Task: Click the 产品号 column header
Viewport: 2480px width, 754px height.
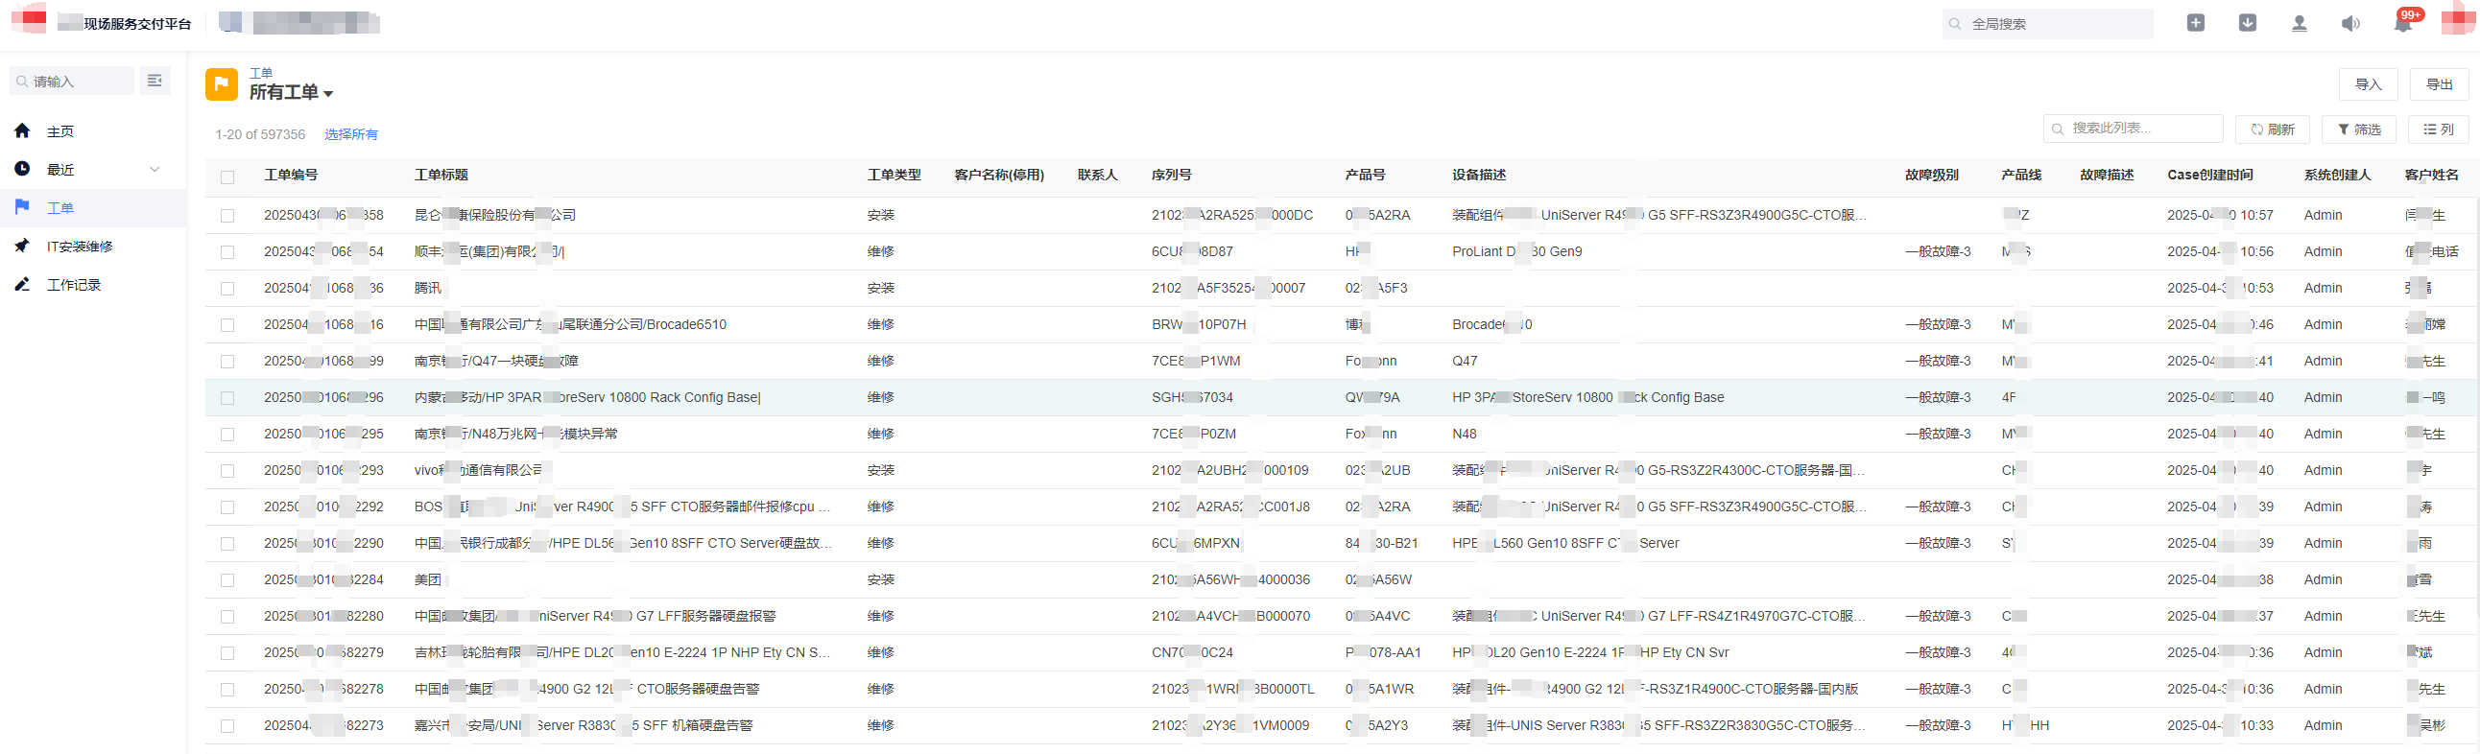Action: pos(1365,175)
